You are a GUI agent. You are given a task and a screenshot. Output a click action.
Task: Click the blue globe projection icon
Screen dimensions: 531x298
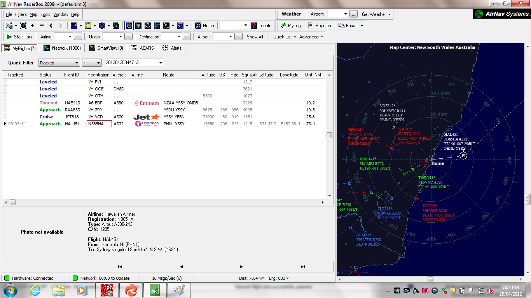(102, 26)
